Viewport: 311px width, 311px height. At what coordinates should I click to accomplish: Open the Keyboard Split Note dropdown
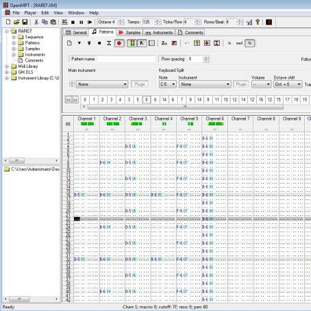point(167,84)
